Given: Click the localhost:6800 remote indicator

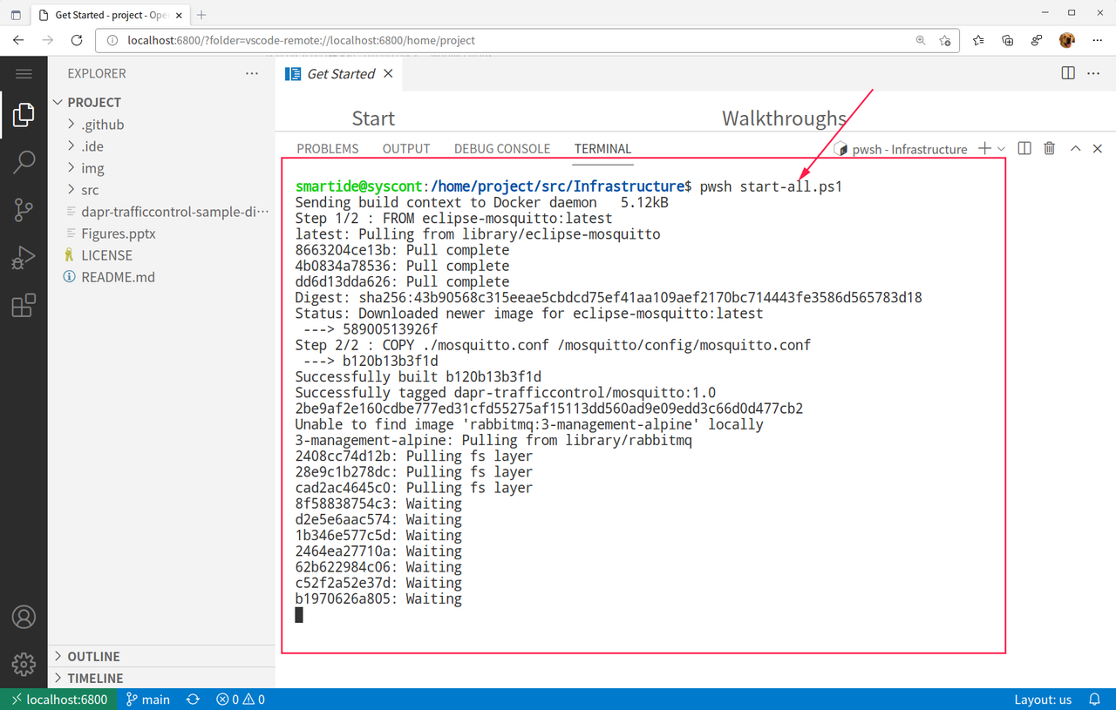Looking at the screenshot, I should (58, 700).
